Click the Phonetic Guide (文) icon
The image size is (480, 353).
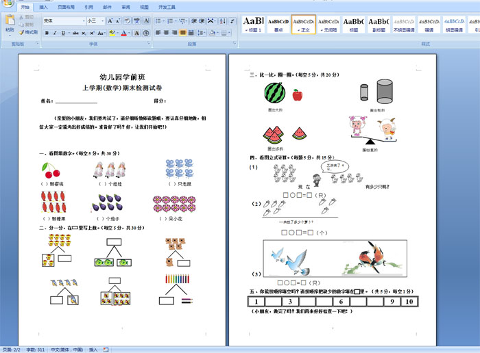click(136, 21)
